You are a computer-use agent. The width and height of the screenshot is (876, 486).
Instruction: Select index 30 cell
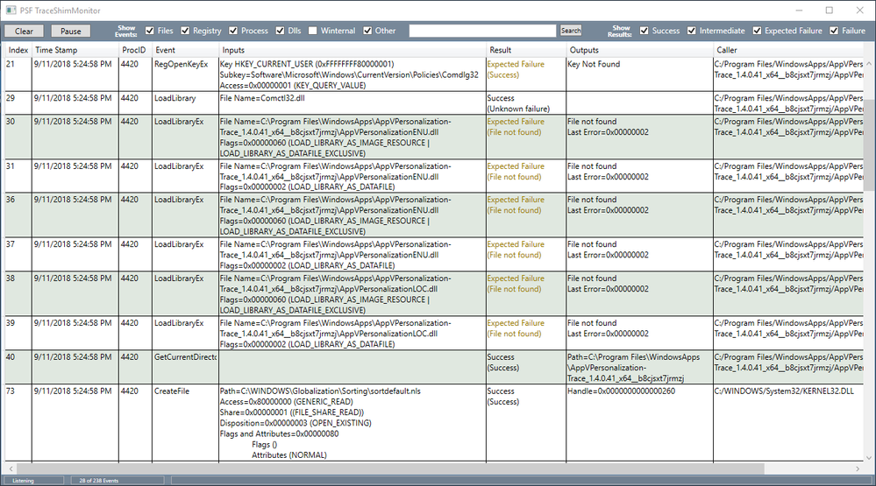pyautogui.click(x=18, y=137)
